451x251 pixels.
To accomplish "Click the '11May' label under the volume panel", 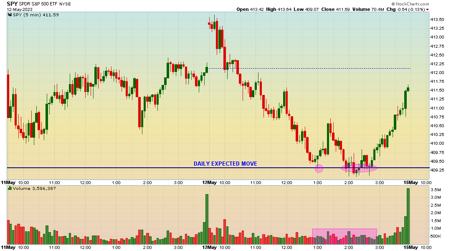I will pyautogui.click(x=8, y=247).
